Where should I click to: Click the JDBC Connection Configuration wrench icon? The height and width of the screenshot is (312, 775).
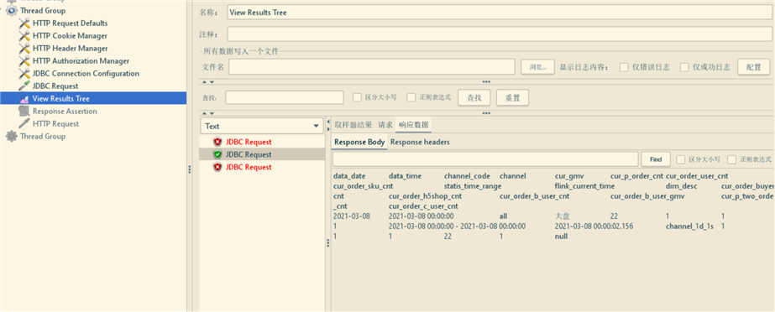click(24, 74)
